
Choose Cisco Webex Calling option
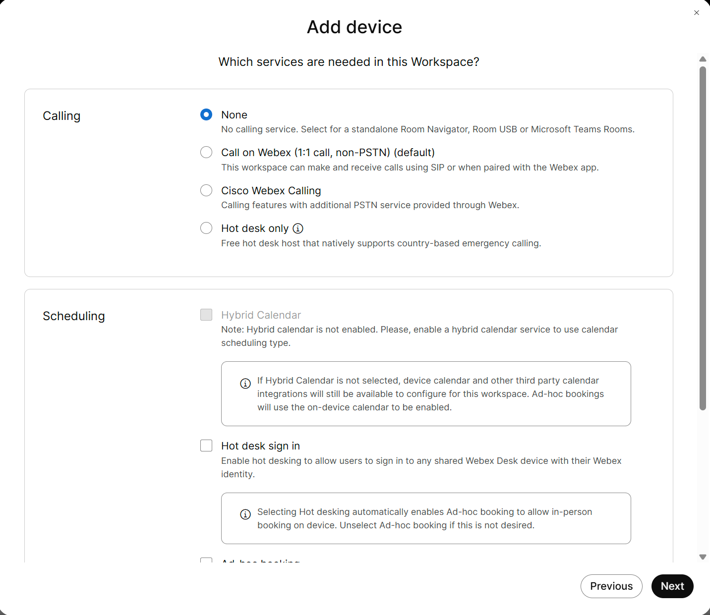coord(206,190)
